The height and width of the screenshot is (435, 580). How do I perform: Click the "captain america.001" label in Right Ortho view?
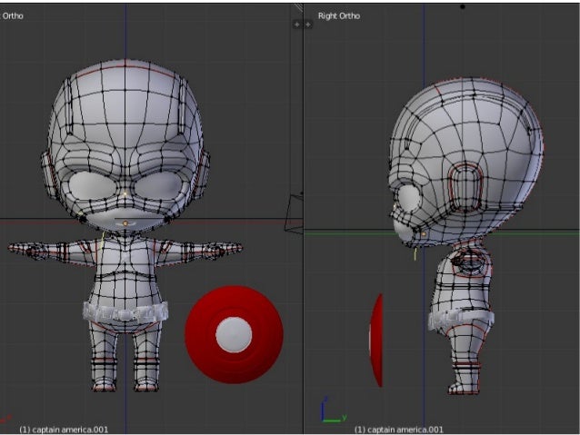pyautogui.click(x=398, y=429)
